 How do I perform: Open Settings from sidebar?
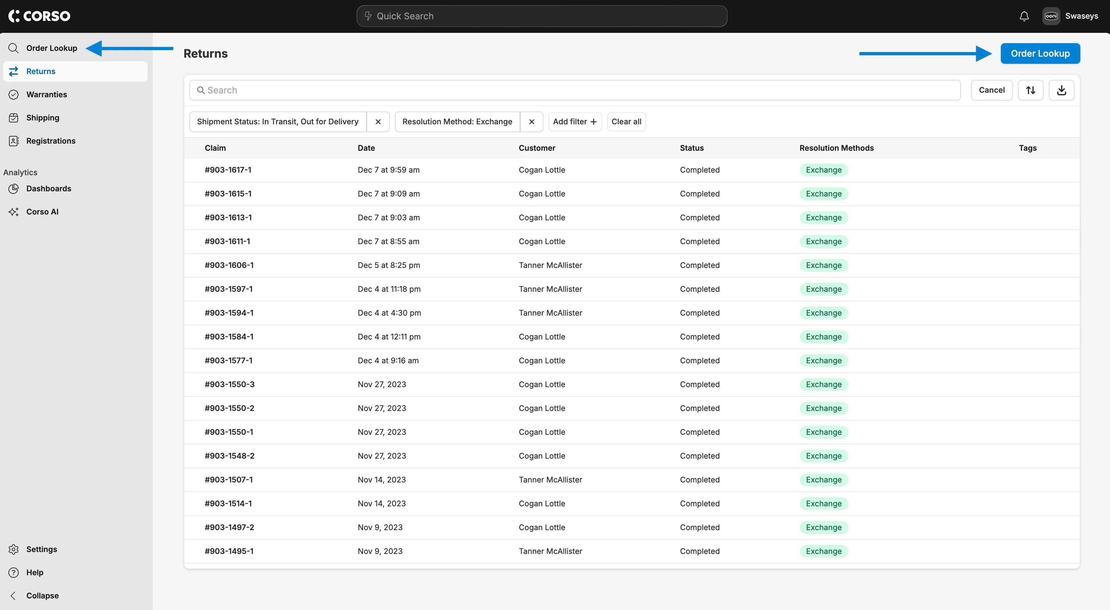coord(75,549)
